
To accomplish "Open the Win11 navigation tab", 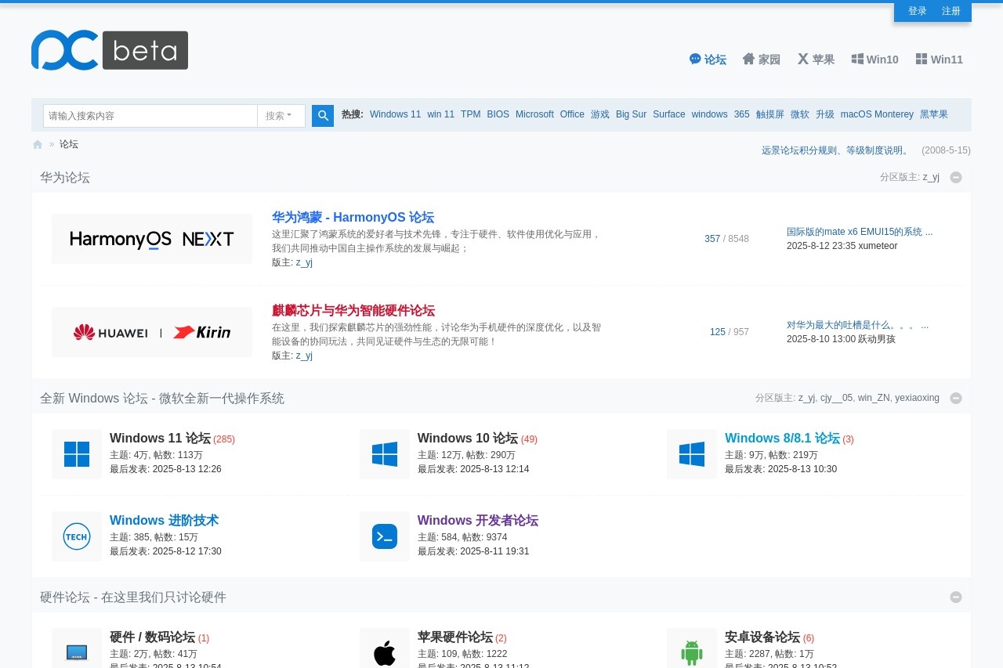I will click(x=940, y=60).
